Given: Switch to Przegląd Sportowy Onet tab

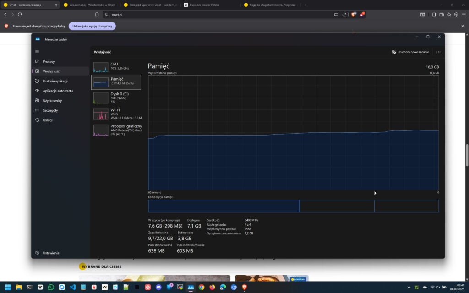Looking at the screenshot, I should pyautogui.click(x=149, y=5).
